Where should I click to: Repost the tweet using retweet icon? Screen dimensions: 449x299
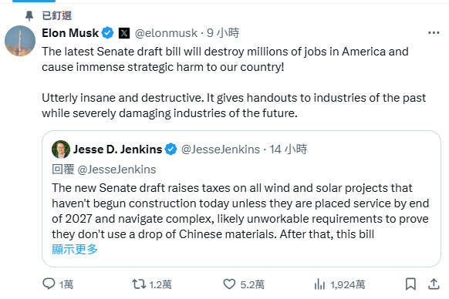pyautogui.click(x=139, y=284)
